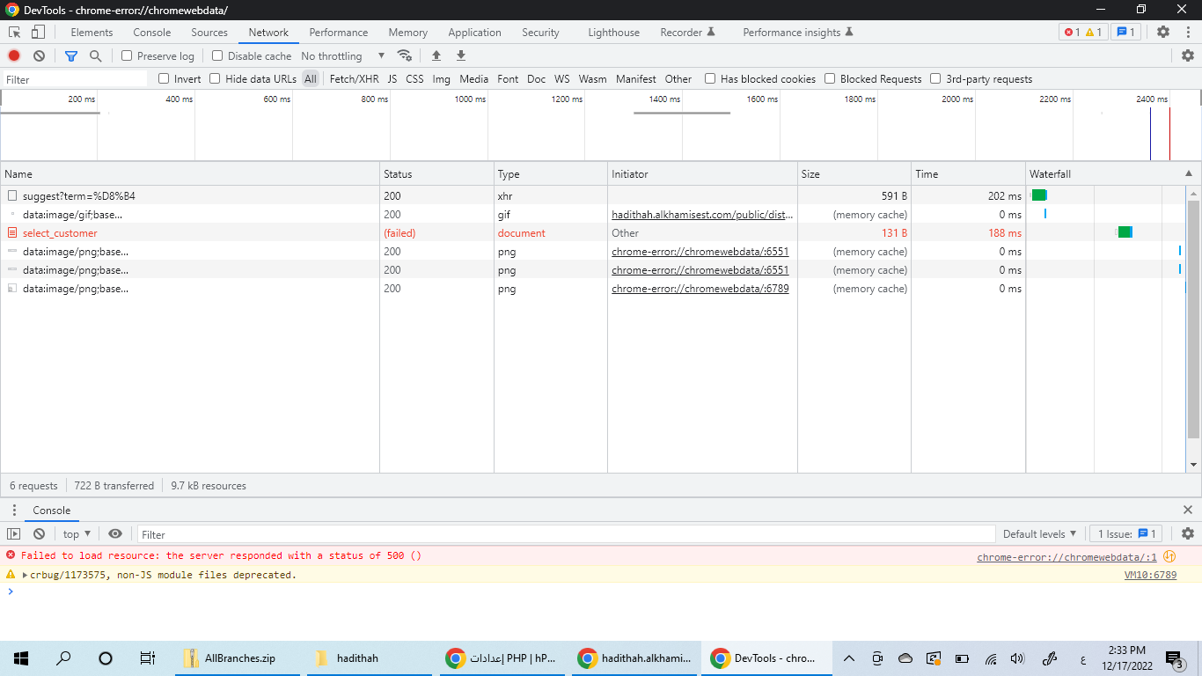Image resolution: width=1202 pixels, height=676 pixels.
Task: Open DevTools settings gear
Action: (1163, 32)
